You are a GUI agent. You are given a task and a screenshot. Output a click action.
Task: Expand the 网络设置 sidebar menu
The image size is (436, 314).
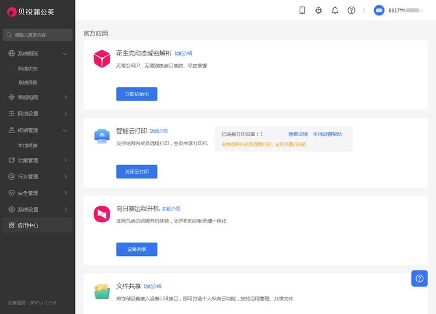pyautogui.click(x=37, y=114)
